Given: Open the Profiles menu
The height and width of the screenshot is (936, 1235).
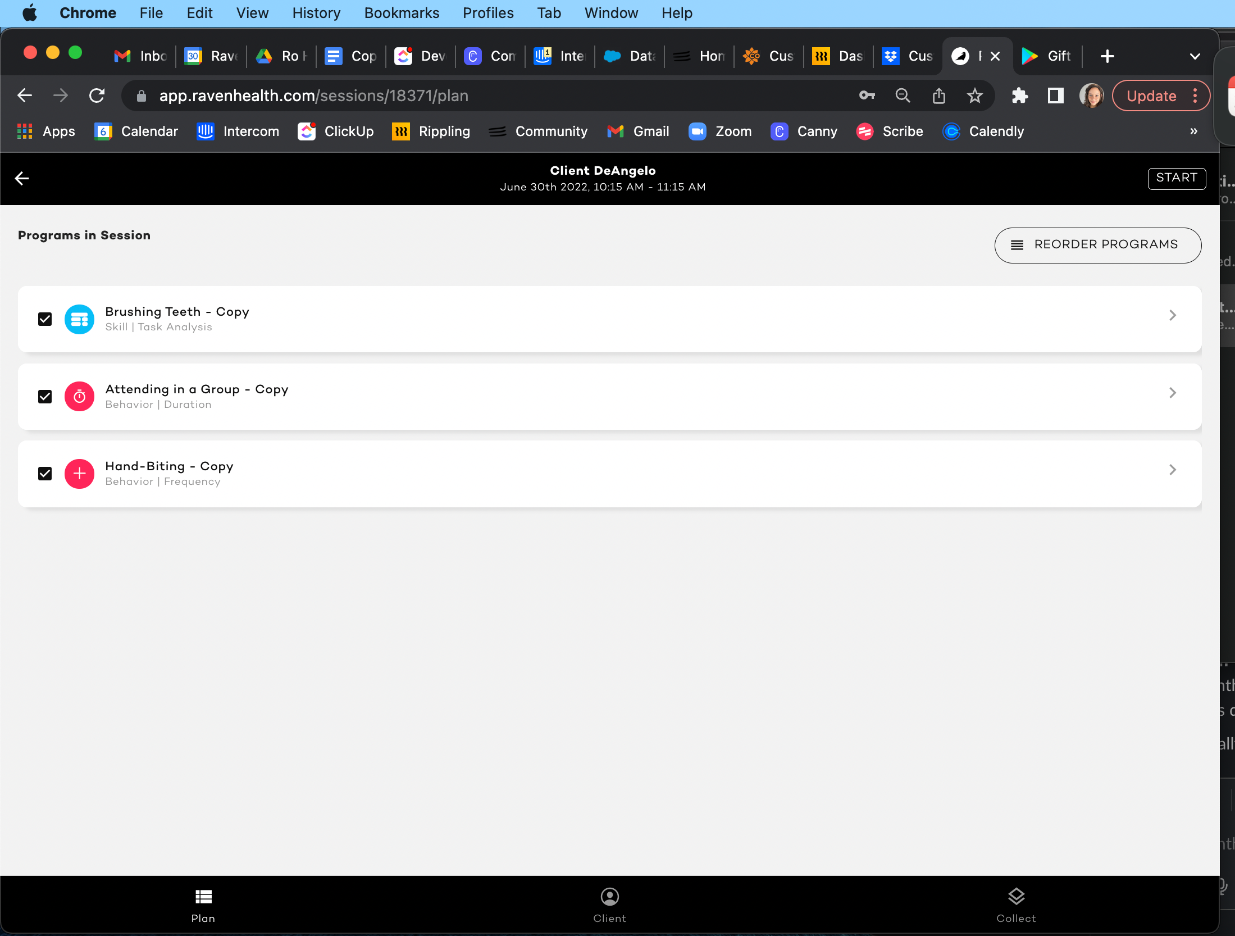Looking at the screenshot, I should point(488,12).
